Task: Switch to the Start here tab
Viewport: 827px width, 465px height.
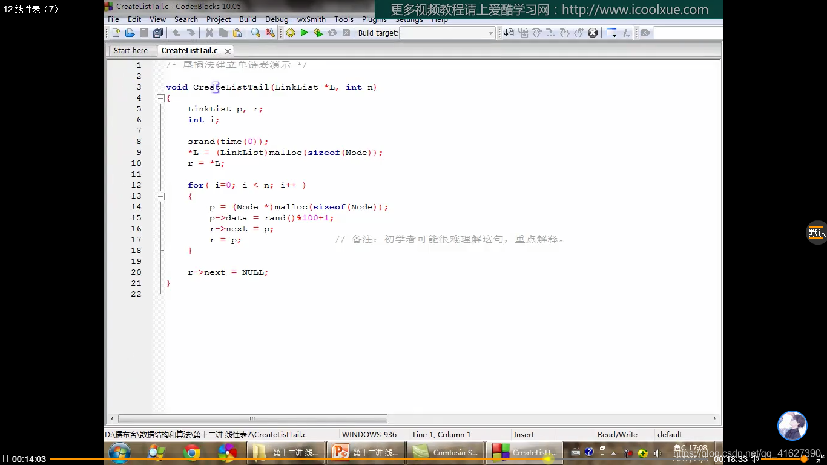Action: point(131,51)
